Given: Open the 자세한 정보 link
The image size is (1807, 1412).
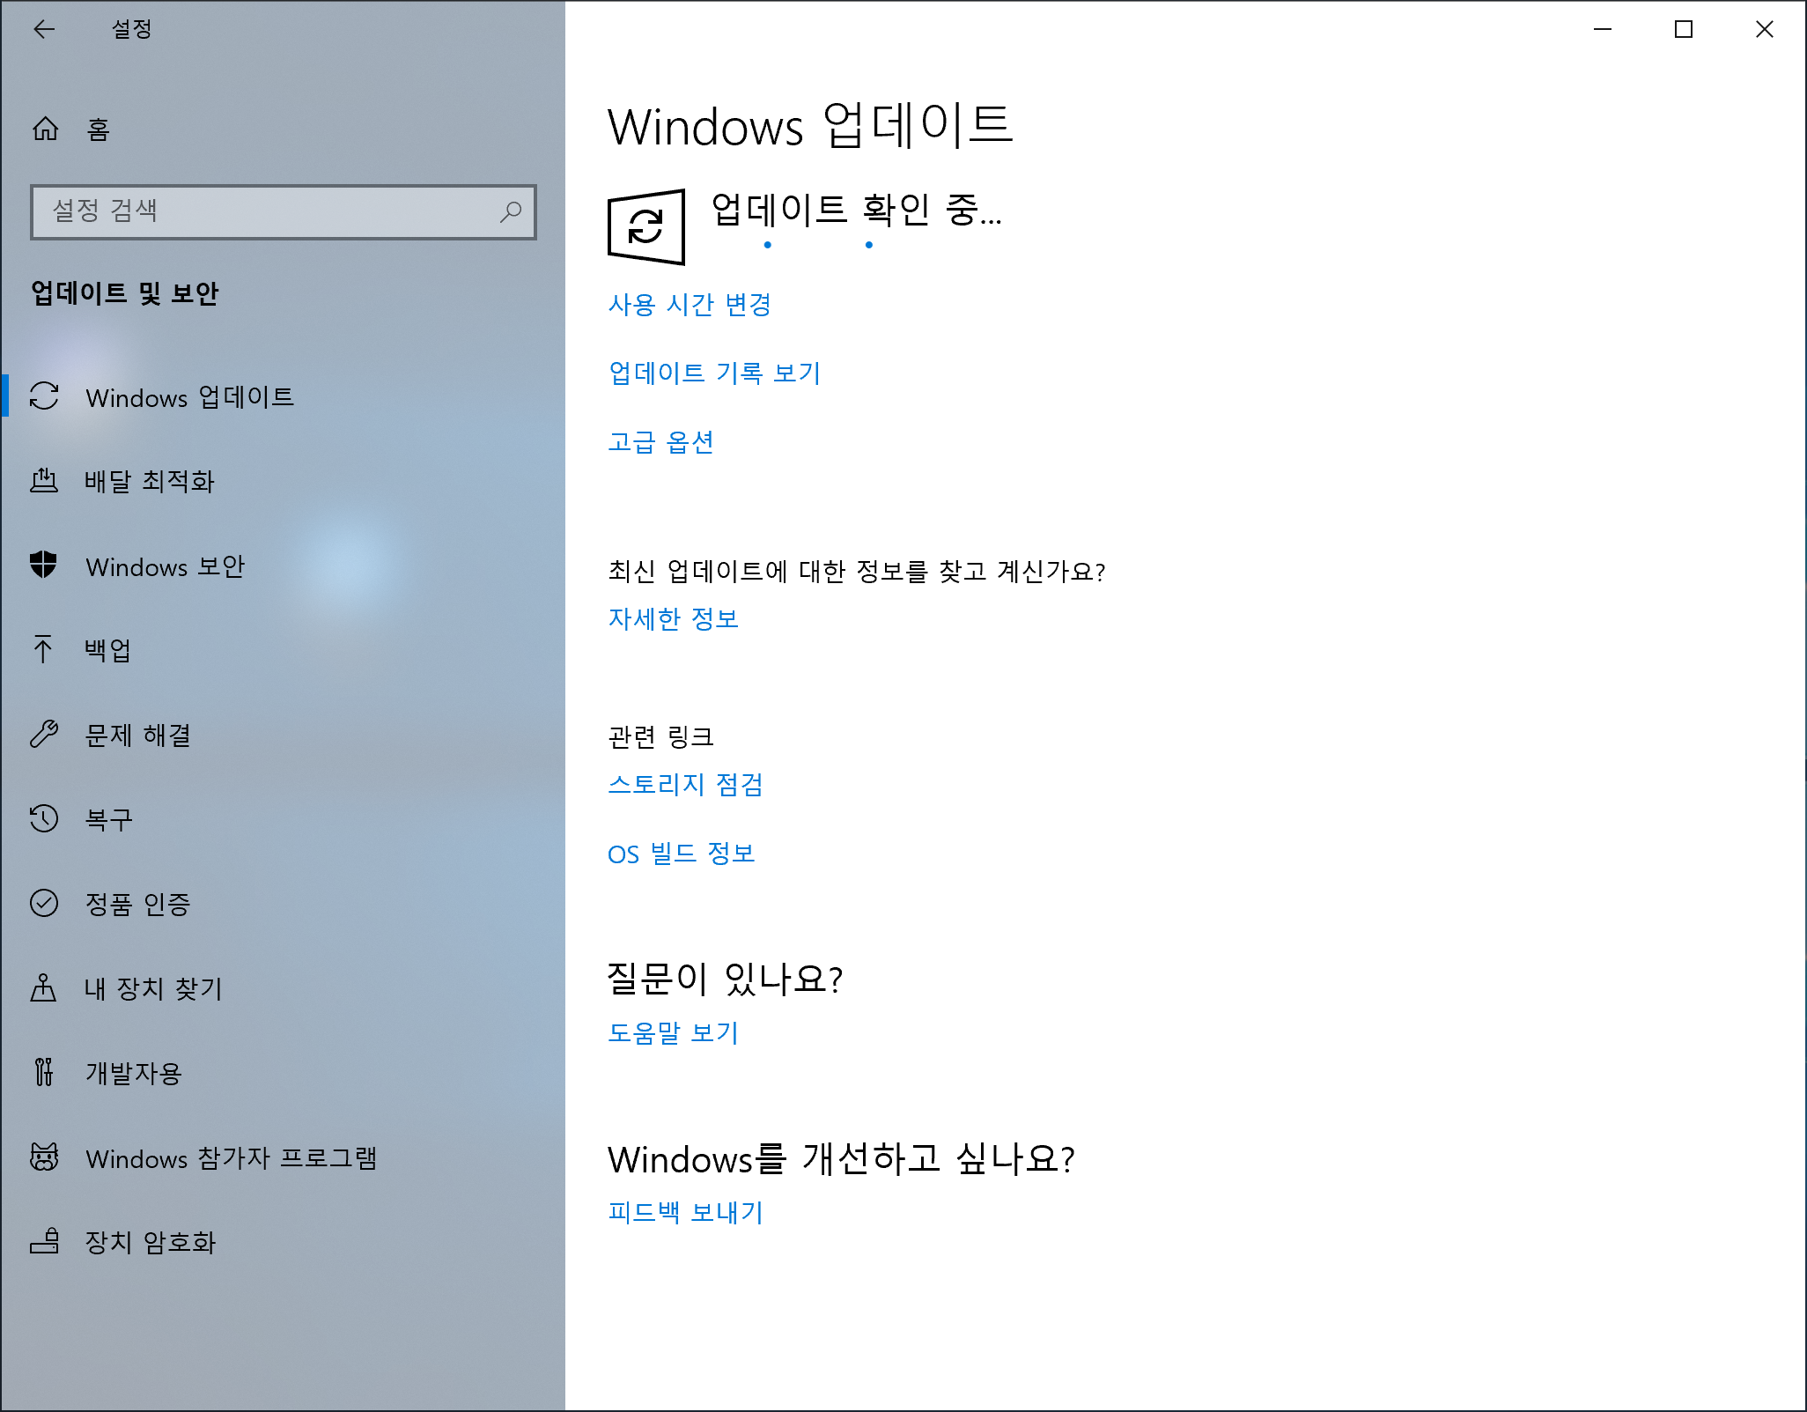Looking at the screenshot, I should [x=673, y=618].
